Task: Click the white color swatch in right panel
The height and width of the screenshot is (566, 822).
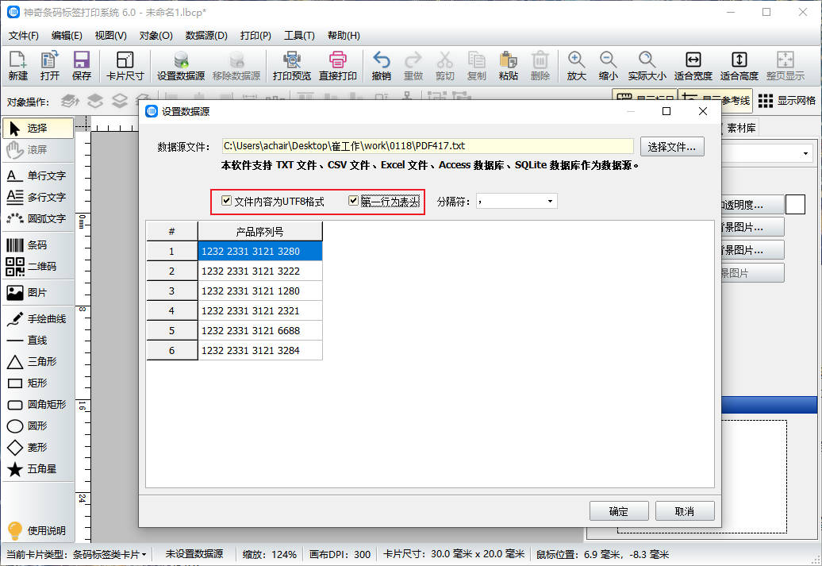Action: 795,205
